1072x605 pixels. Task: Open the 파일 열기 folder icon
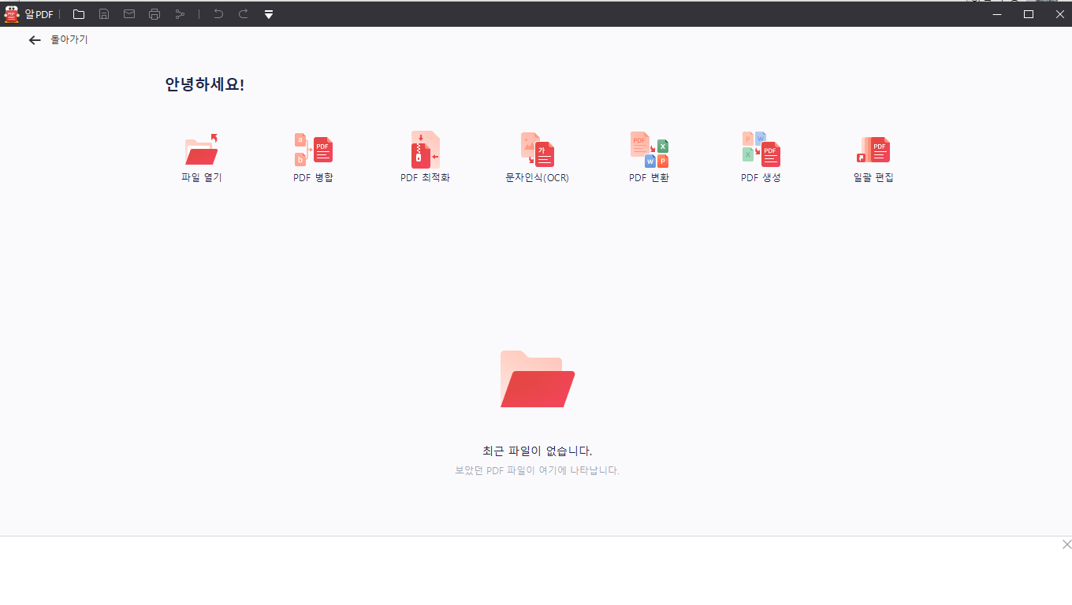pyautogui.click(x=202, y=150)
